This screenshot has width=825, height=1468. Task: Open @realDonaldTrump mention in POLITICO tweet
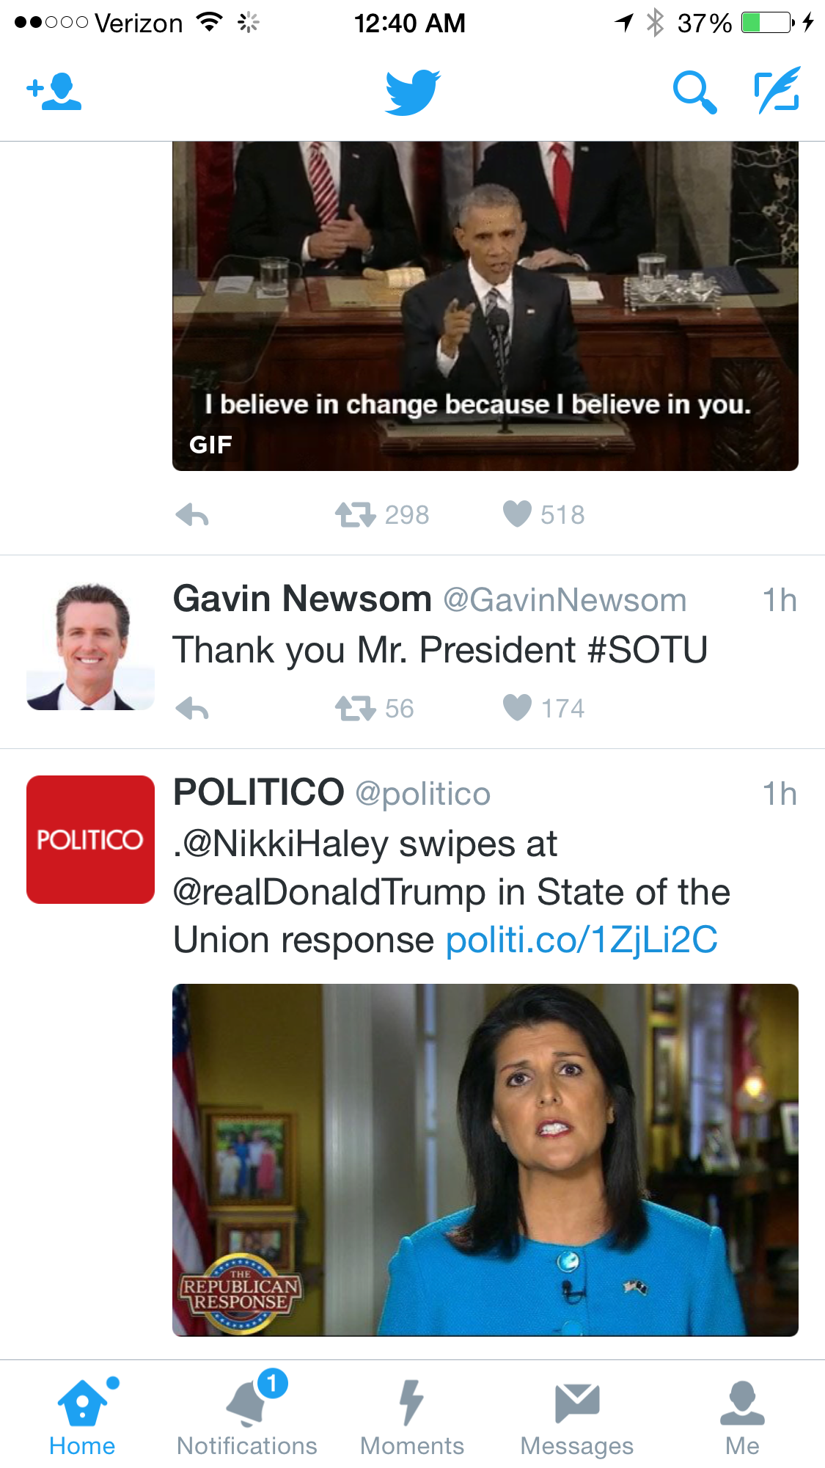click(x=329, y=892)
